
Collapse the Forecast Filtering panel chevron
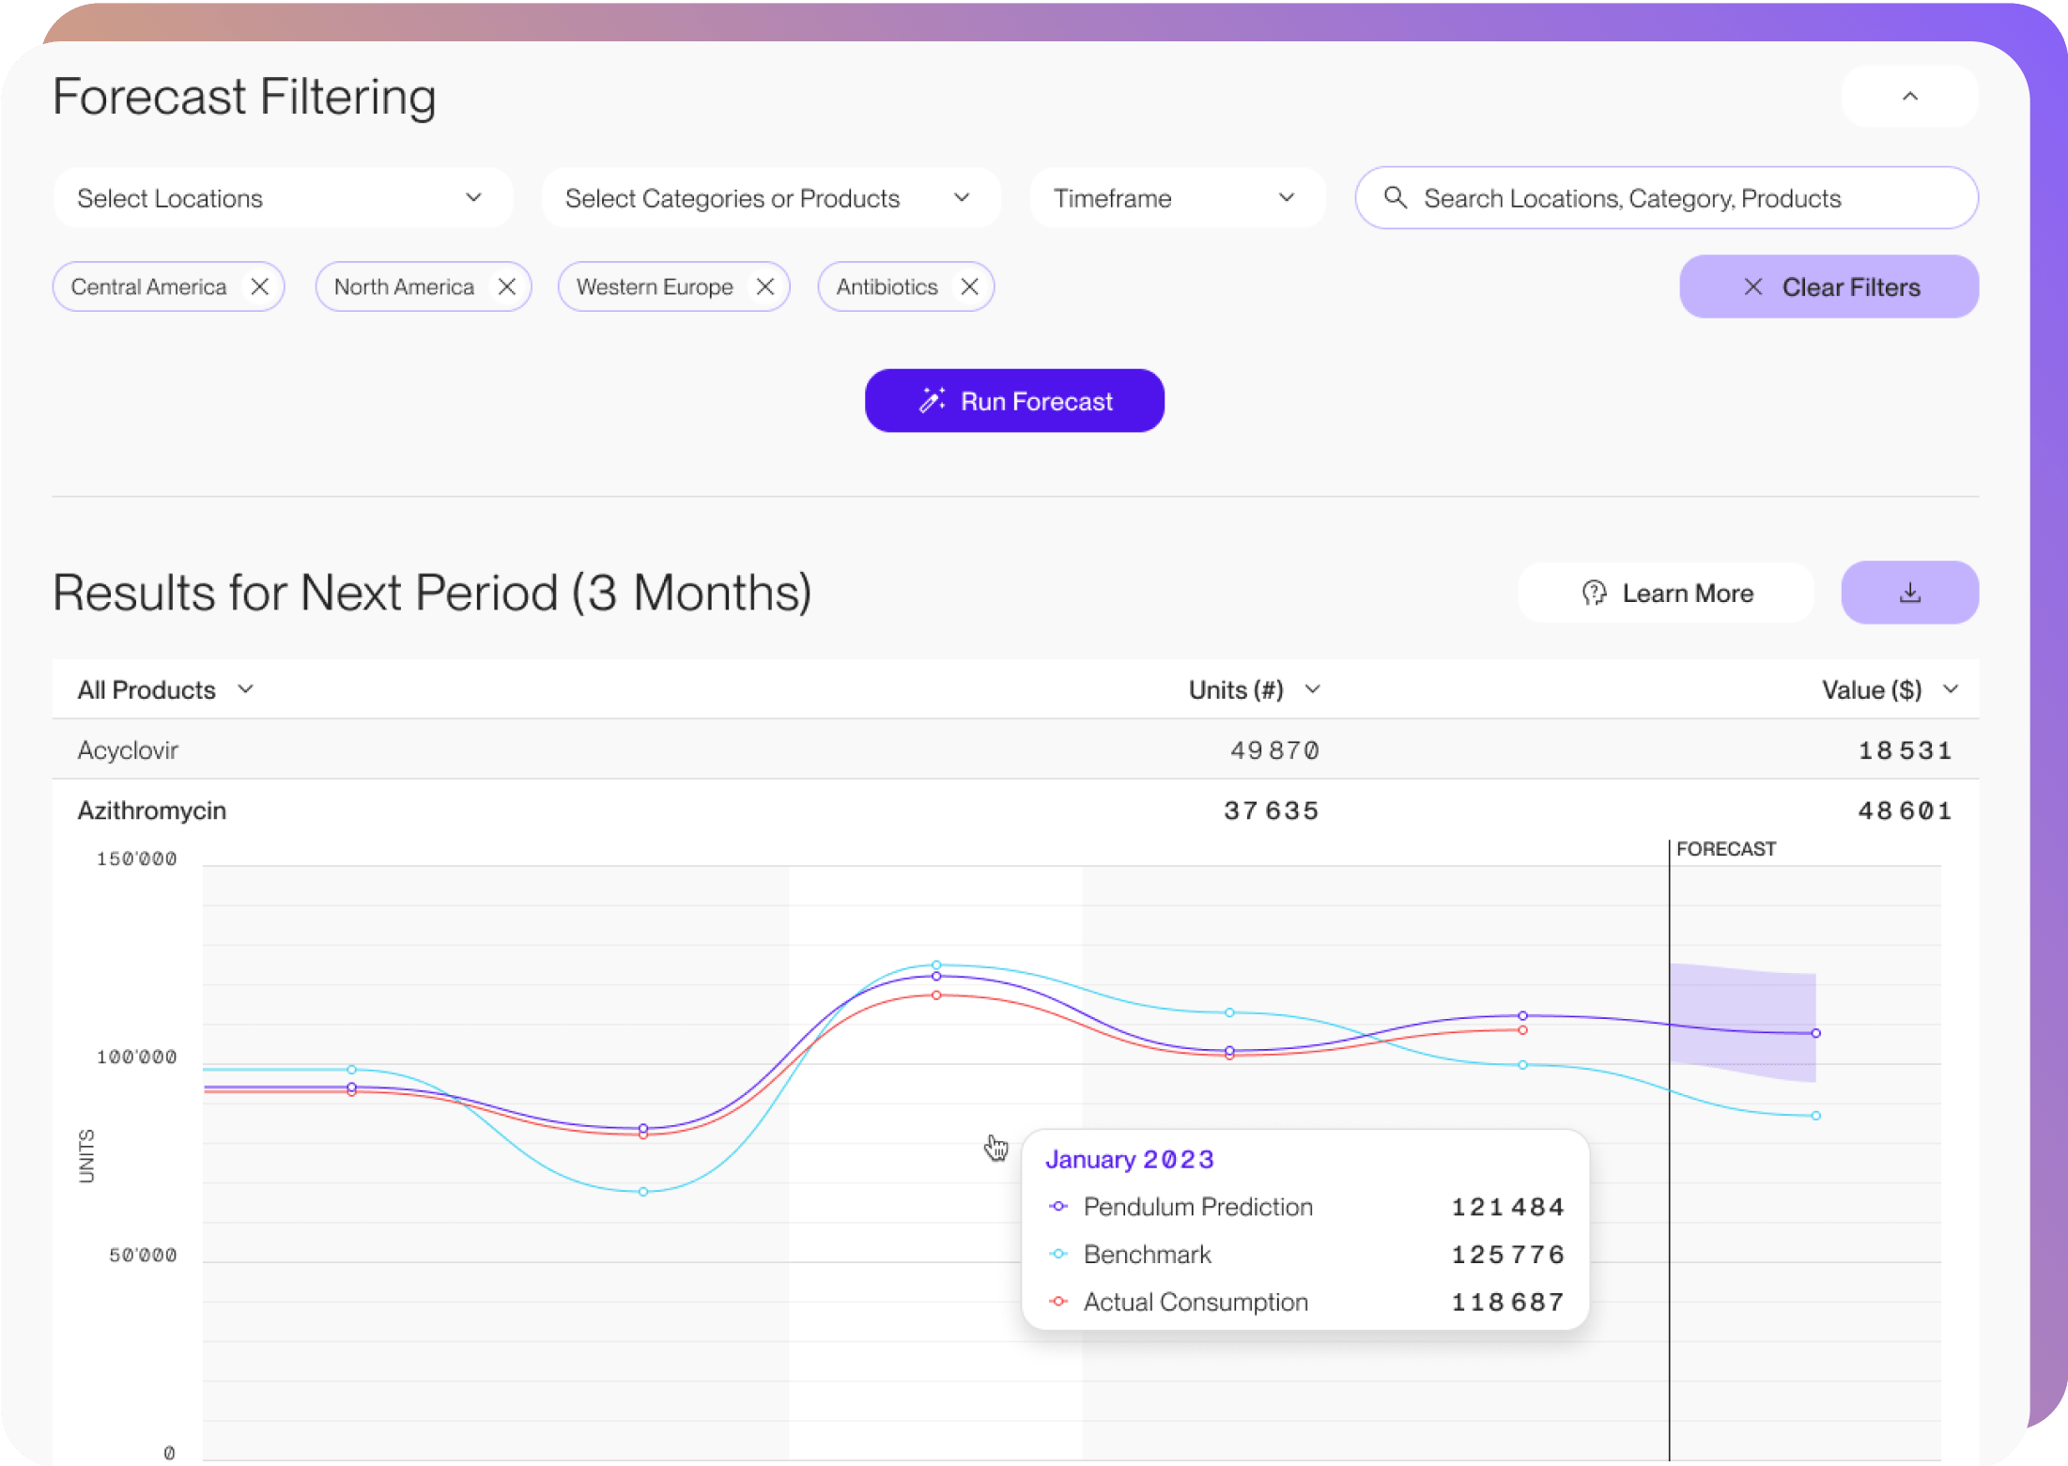(1909, 97)
